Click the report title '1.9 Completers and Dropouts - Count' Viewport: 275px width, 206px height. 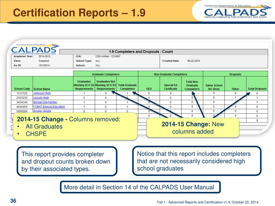[141, 52]
